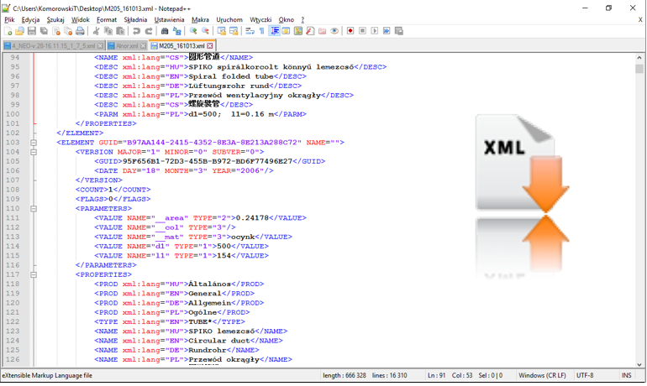
Task: Open the Format menu
Action: click(107, 19)
